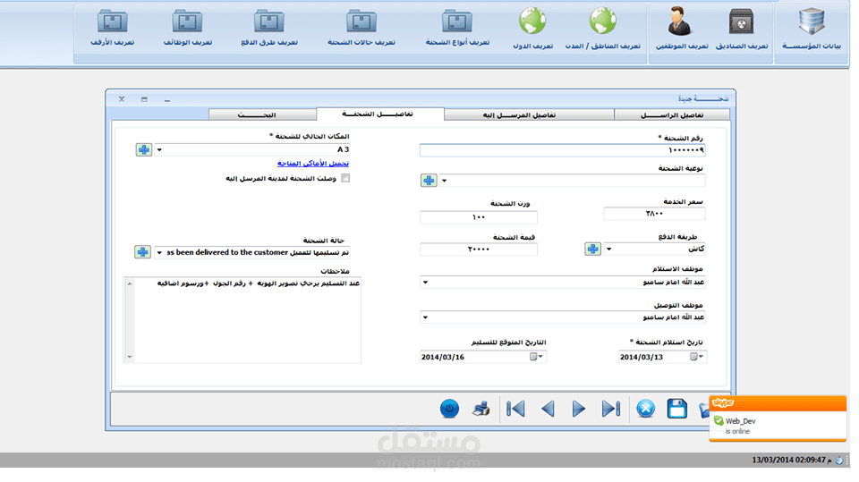
Task: Click the notes scrollbar down arrow
Action: pos(130,357)
